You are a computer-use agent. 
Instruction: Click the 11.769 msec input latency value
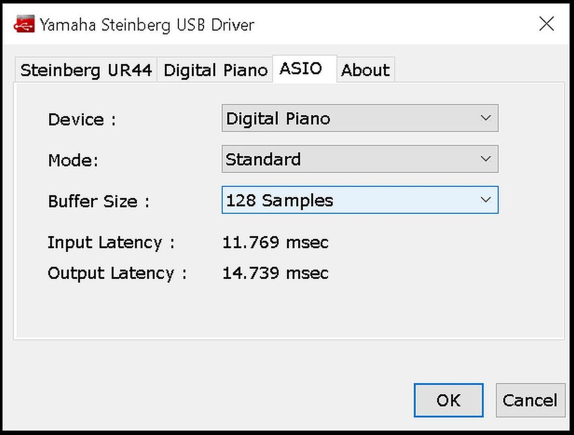point(275,243)
